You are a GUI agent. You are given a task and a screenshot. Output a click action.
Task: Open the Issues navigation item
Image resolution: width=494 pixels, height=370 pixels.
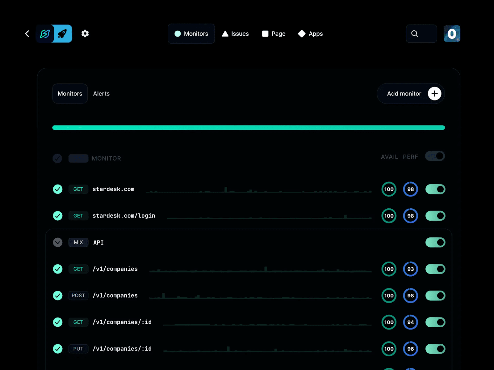pos(235,34)
